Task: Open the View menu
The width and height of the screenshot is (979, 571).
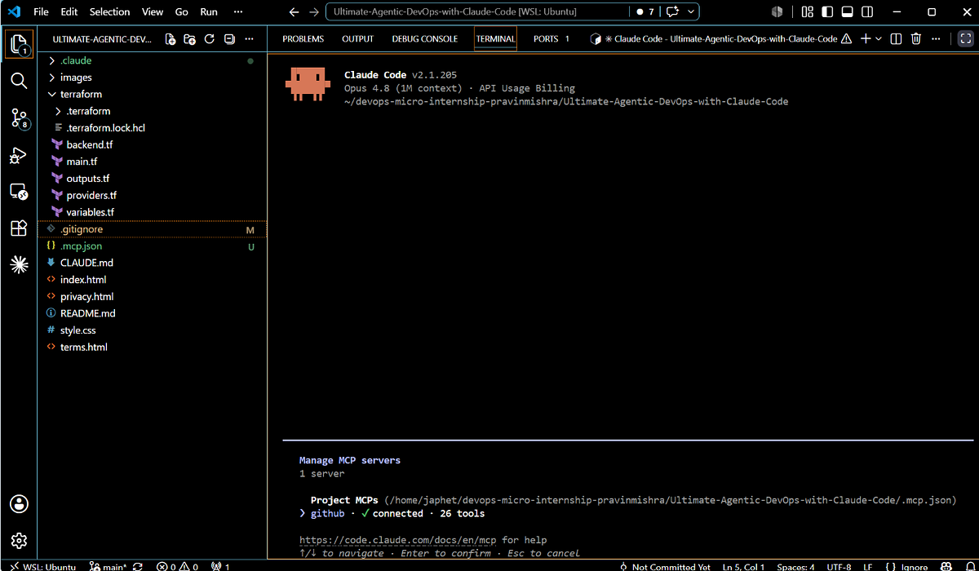Action: [x=153, y=12]
